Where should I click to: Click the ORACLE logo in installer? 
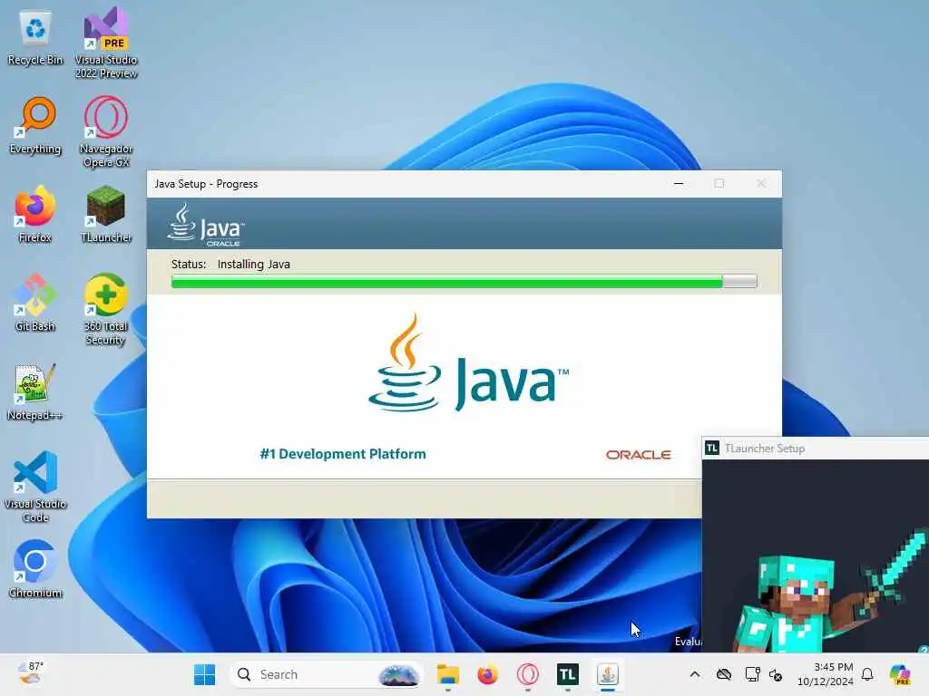[638, 455]
